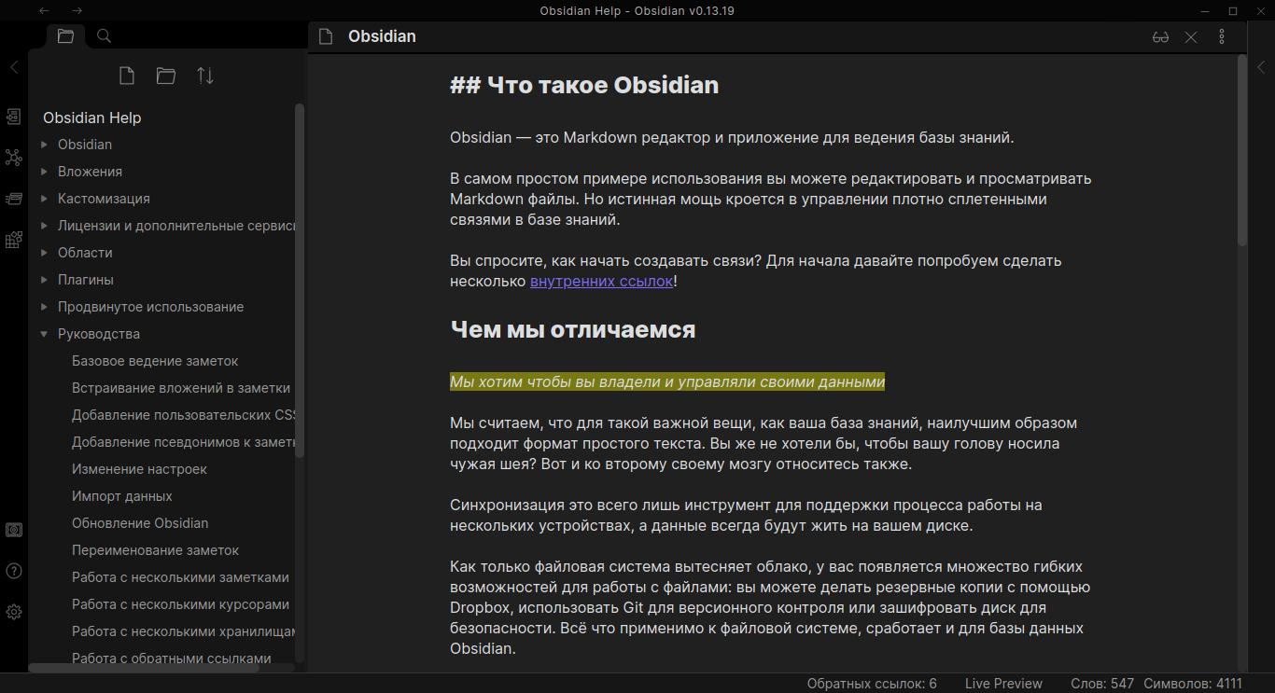
Task: Create a new folder
Action: coord(166,76)
